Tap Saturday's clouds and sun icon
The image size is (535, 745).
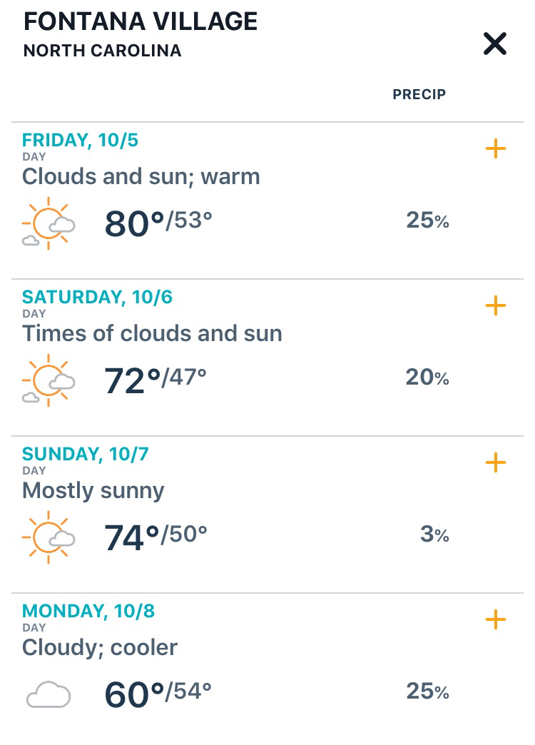49,380
